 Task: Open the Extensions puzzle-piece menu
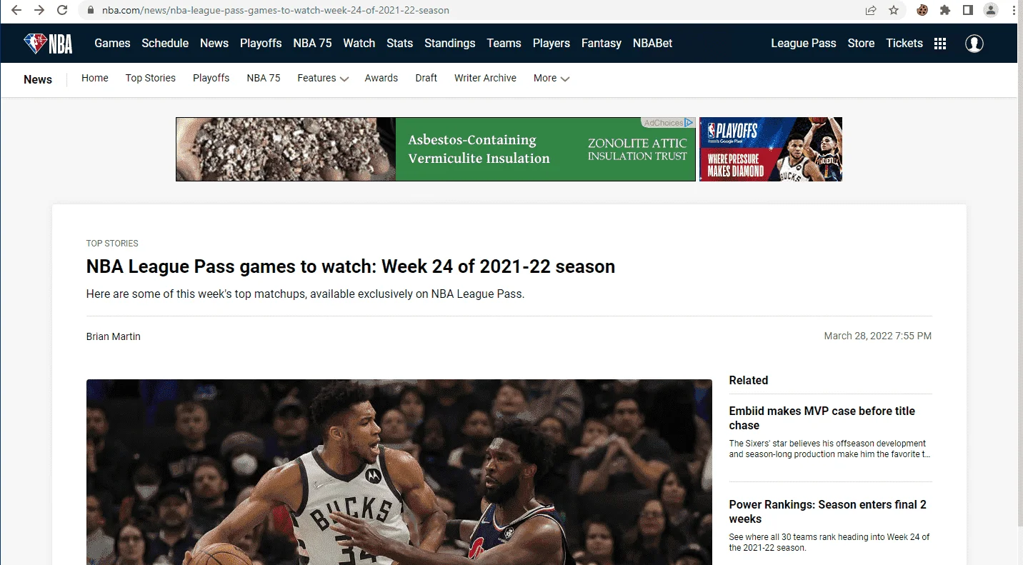pyautogui.click(x=945, y=10)
